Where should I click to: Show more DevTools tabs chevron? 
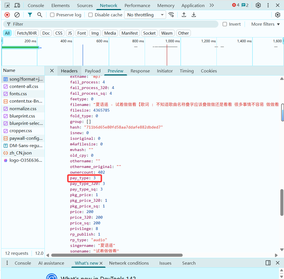(212, 5)
